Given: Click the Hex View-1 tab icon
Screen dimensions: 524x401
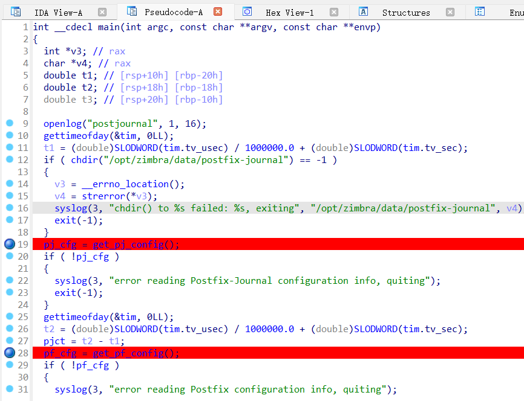Looking at the screenshot, I should pyautogui.click(x=247, y=12).
